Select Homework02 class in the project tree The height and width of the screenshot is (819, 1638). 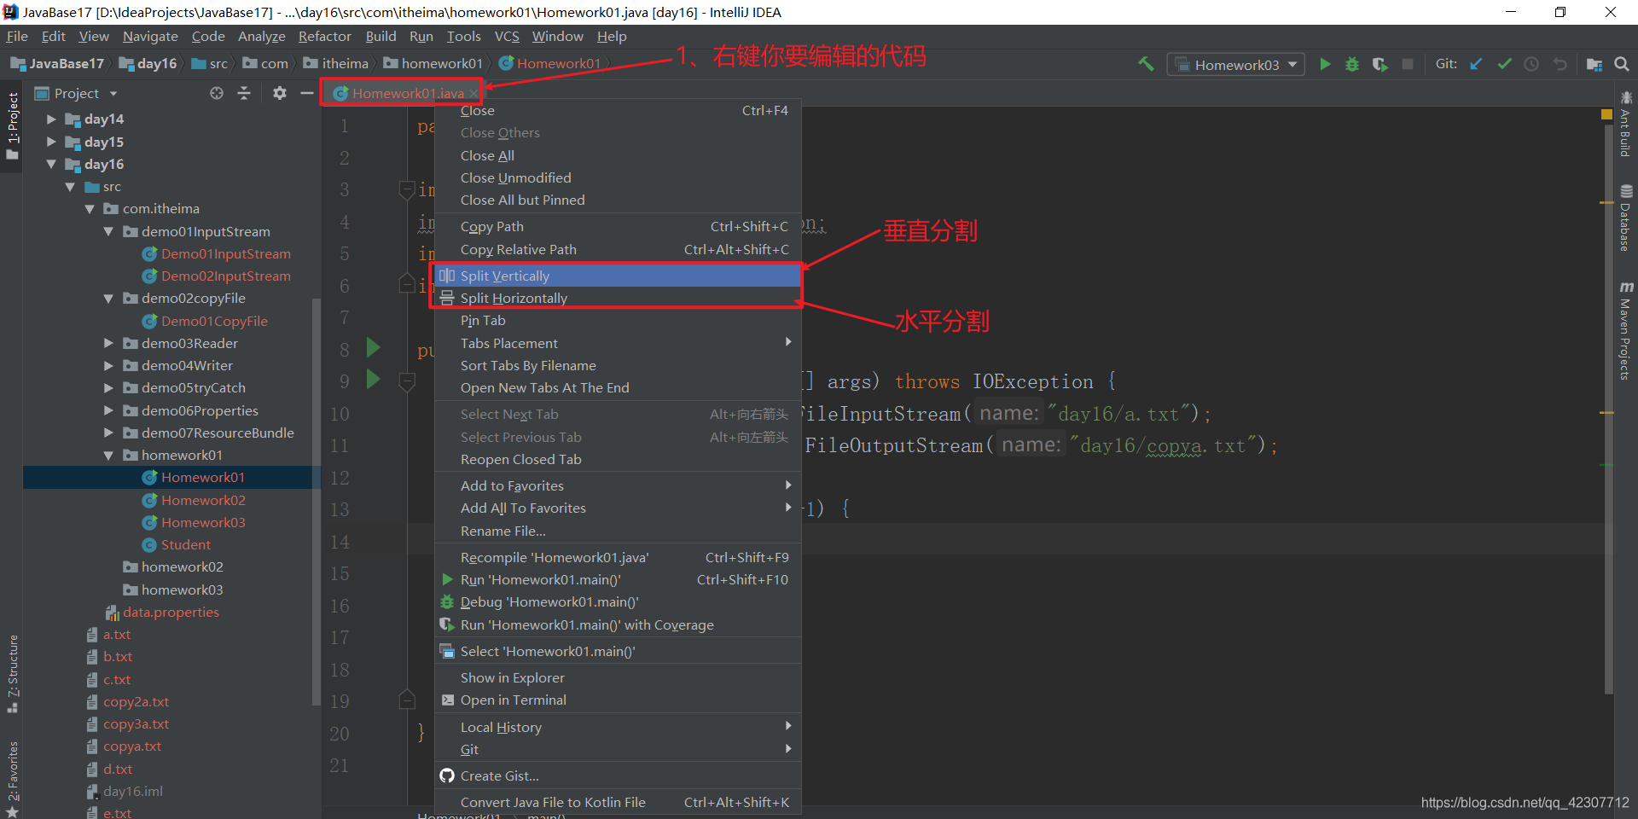(203, 500)
